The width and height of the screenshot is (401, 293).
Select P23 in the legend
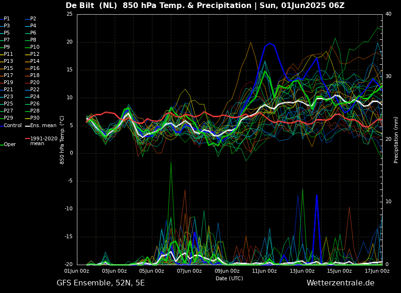pos(7,97)
